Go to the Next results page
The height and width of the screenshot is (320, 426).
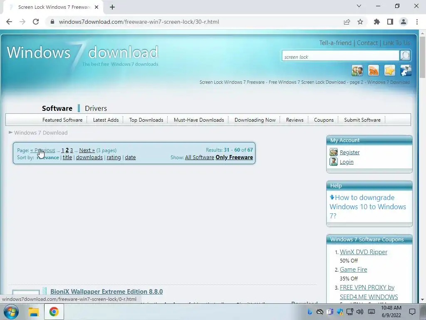pos(87,150)
